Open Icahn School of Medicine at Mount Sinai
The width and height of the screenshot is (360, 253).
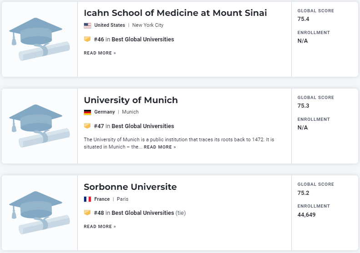click(x=175, y=13)
